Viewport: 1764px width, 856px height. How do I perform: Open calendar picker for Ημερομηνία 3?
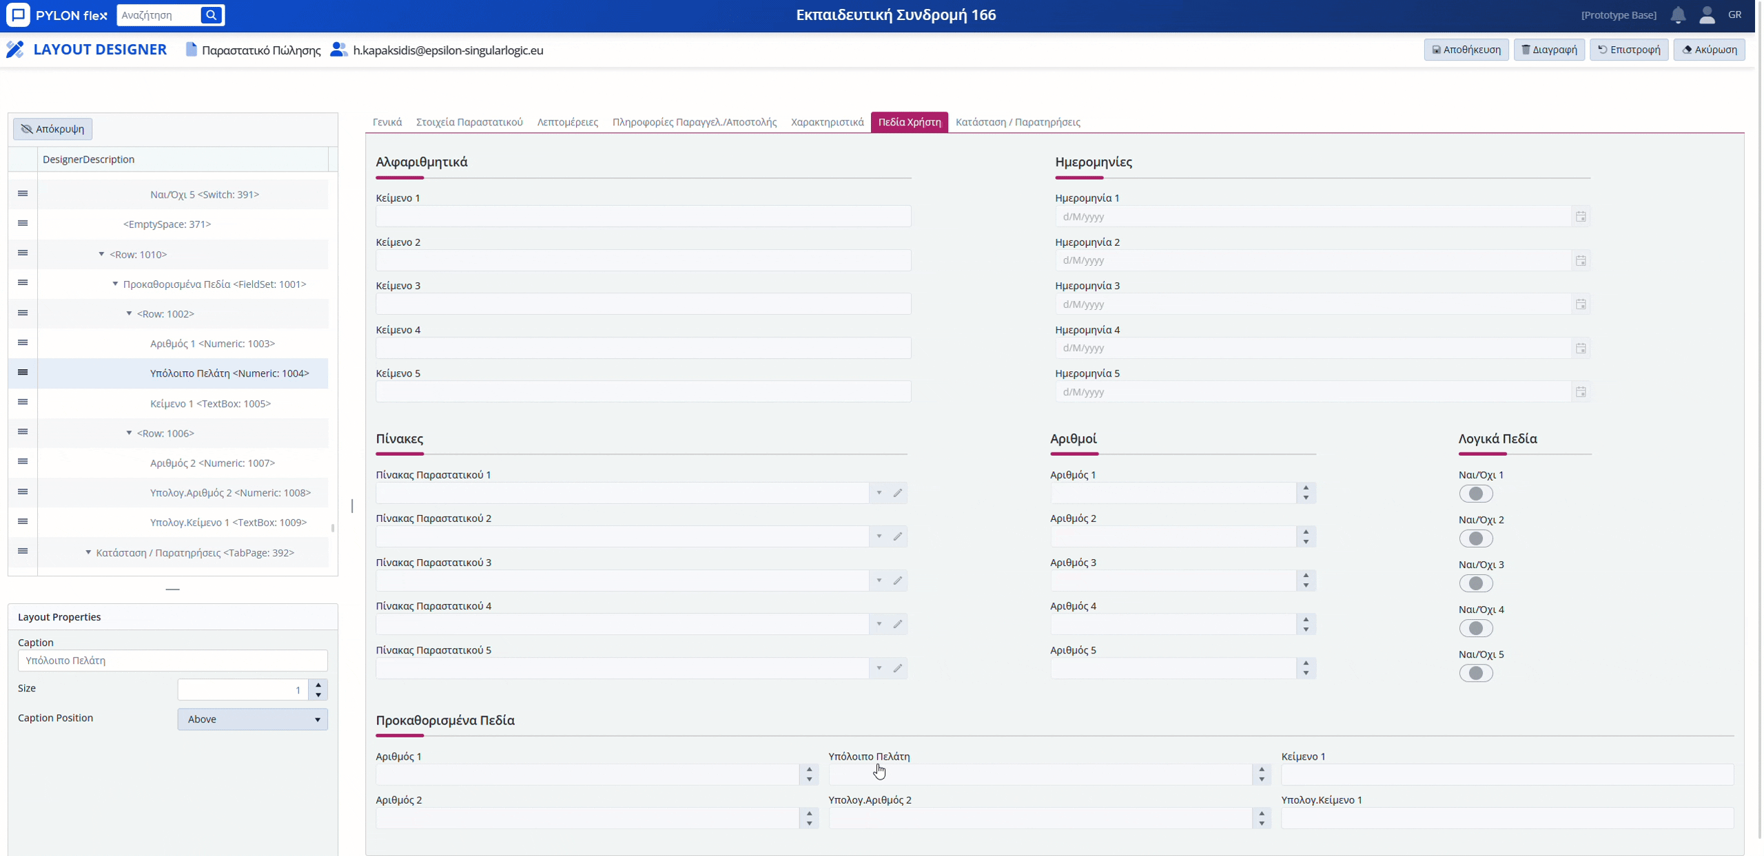tap(1581, 304)
